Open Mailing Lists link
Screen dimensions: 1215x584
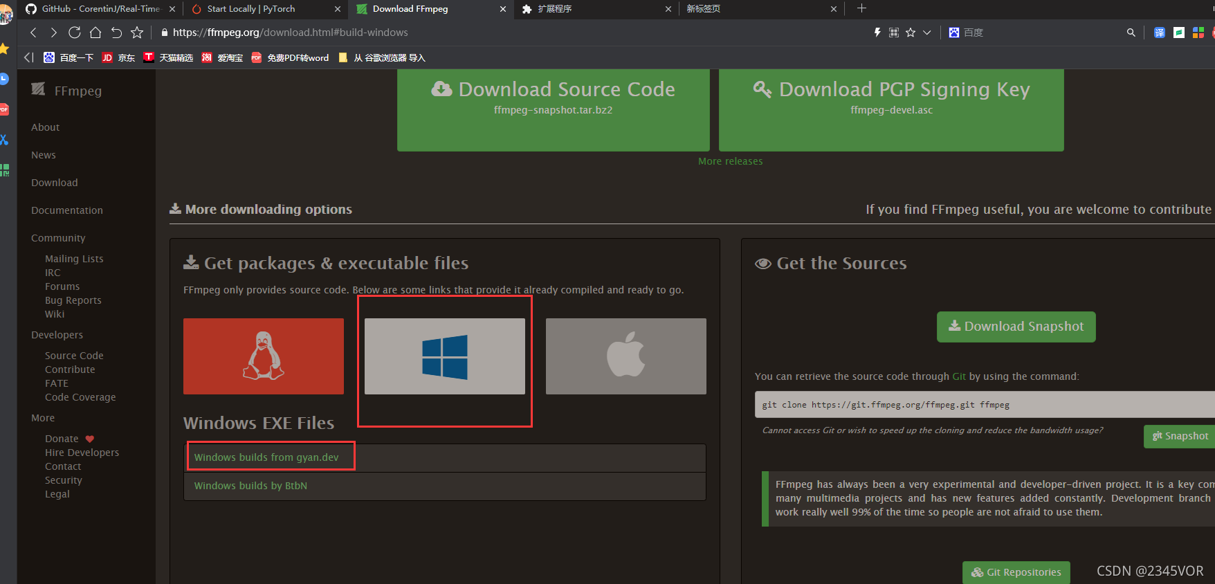(x=74, y=259)
